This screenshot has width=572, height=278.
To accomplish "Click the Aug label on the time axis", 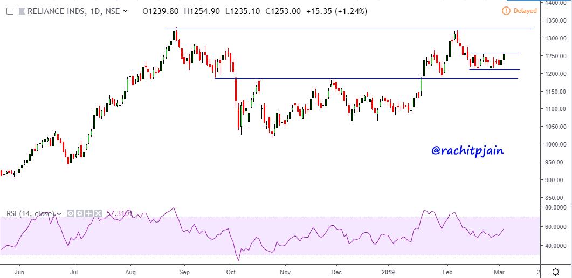I will pos(130,272).
